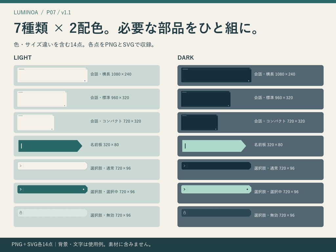The image size is (336, 252).
Task: Click the DARK compact dialogue box 720×320 preview
Action: [x=199, y=122]
